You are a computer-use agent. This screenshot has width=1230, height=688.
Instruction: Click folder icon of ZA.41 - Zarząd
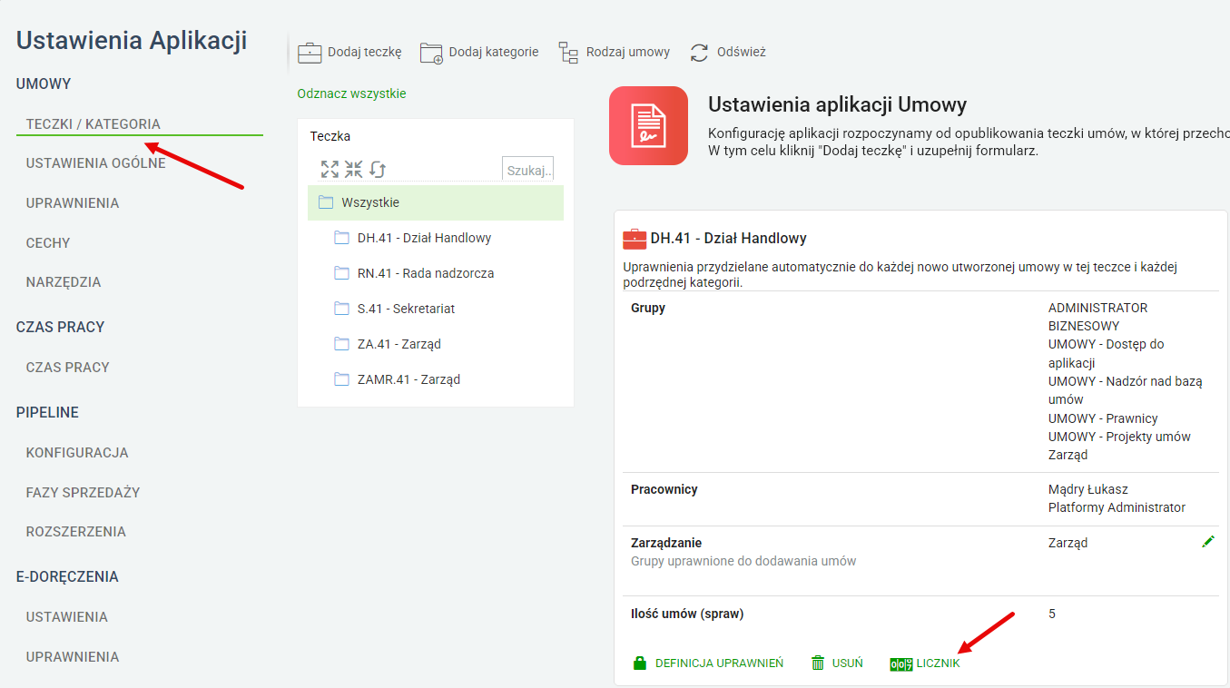(341, 344)
